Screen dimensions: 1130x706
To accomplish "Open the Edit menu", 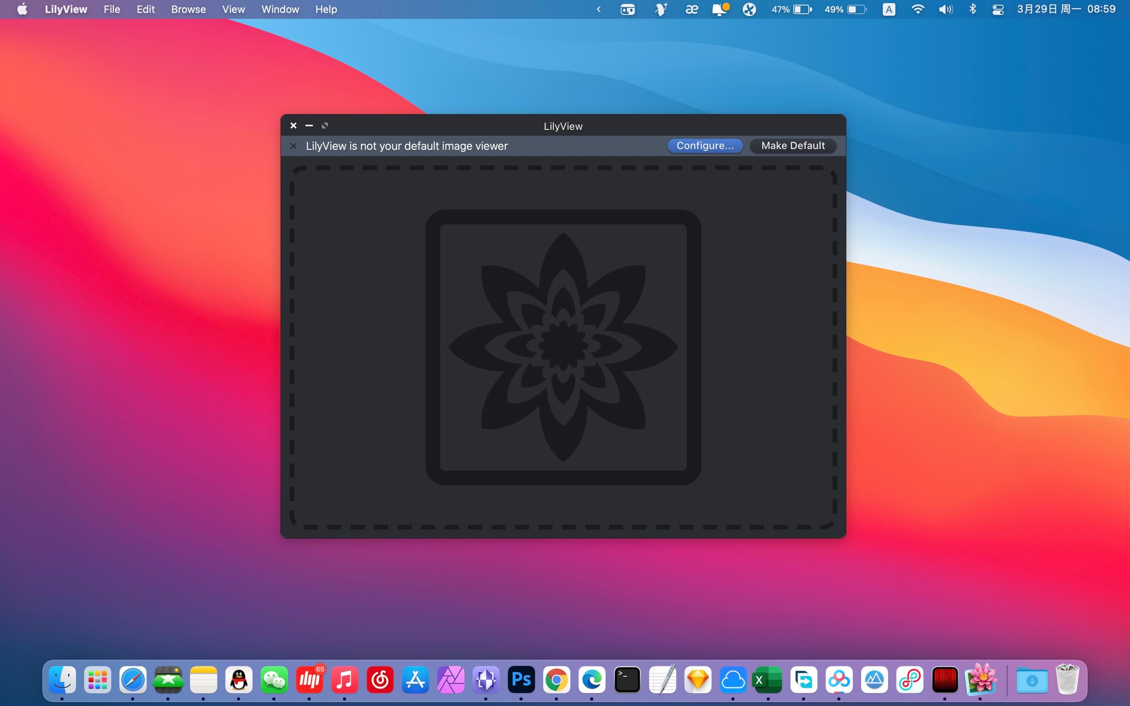I will (146, 9).
